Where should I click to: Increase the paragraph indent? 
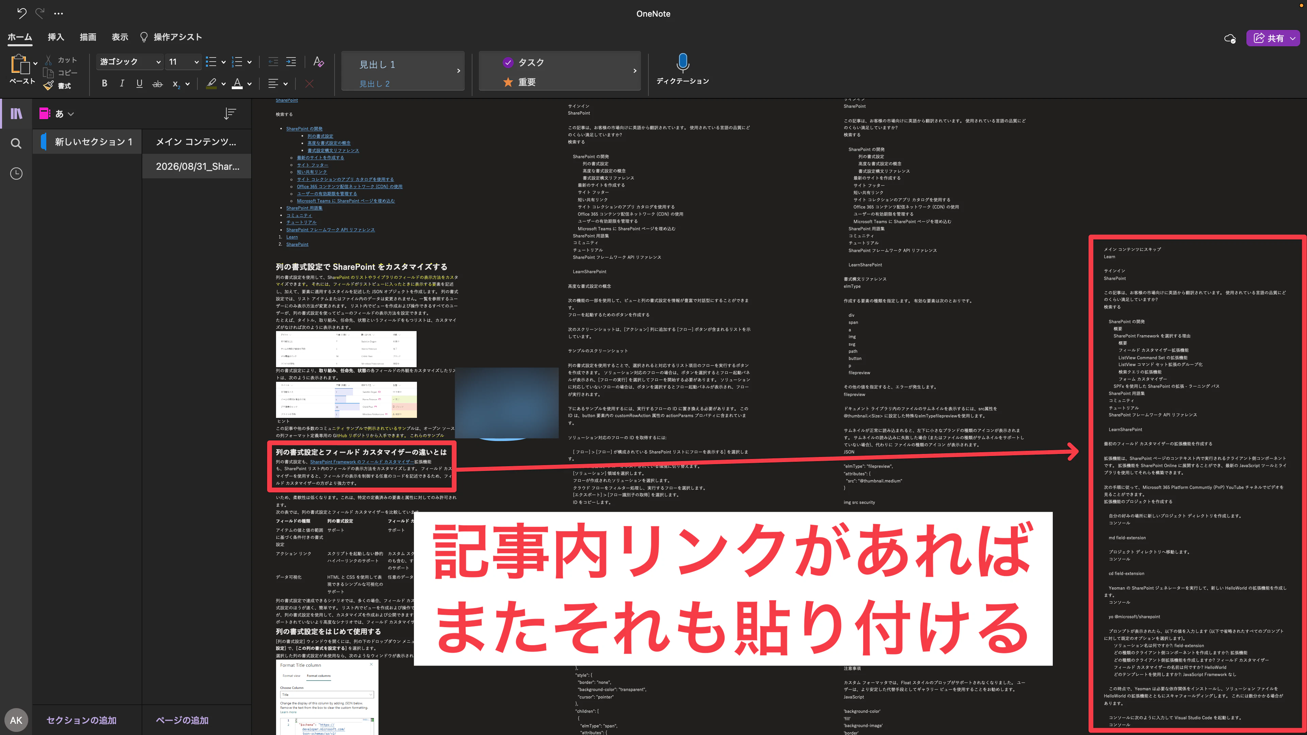[x=291, y=62]
